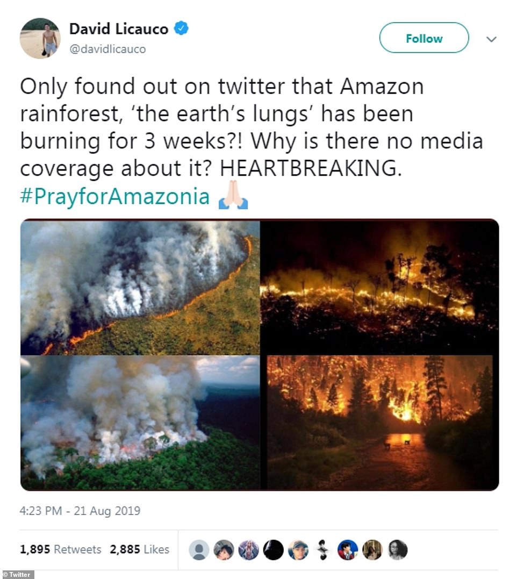
Task: View the 1,895 Retweets list
Action: [x=61, y=549]
